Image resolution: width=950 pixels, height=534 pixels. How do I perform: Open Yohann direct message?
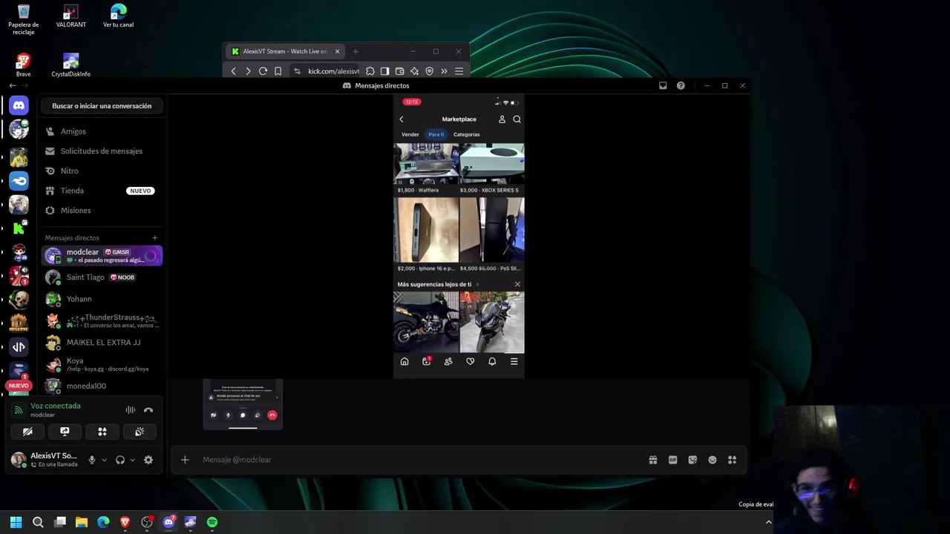tap(102, 299)
